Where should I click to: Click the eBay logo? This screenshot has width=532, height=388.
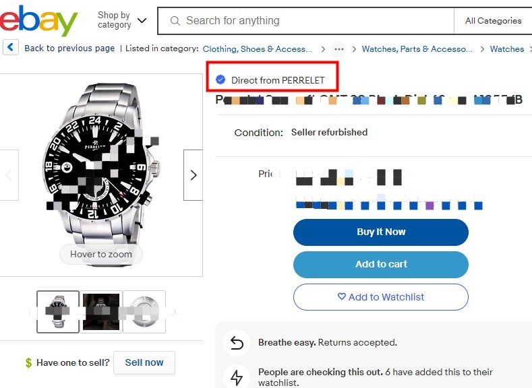[39, 21]
